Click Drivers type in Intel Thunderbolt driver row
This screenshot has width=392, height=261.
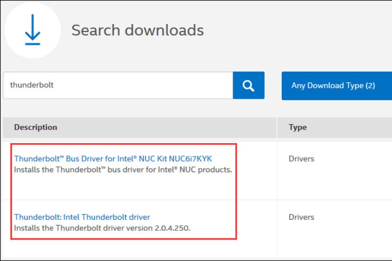point(301,217)
